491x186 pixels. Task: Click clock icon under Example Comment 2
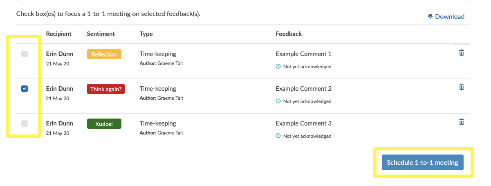[278, 101]
